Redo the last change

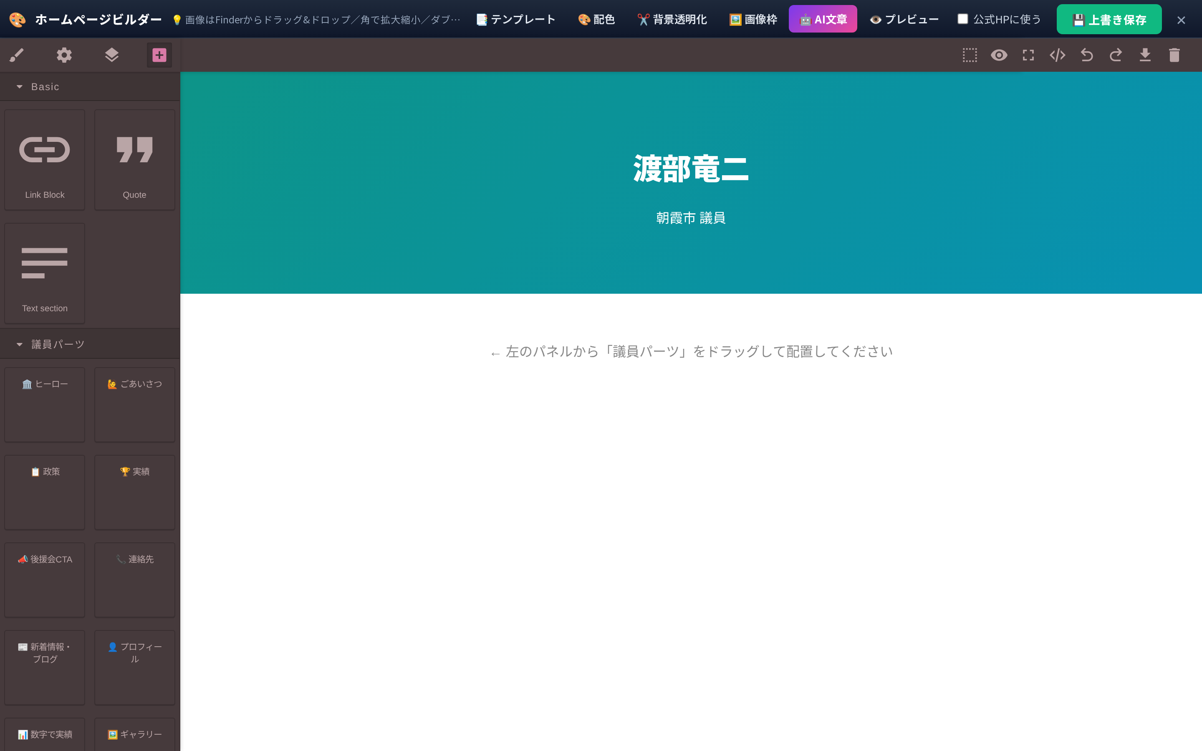click(x=1116, y=55)
